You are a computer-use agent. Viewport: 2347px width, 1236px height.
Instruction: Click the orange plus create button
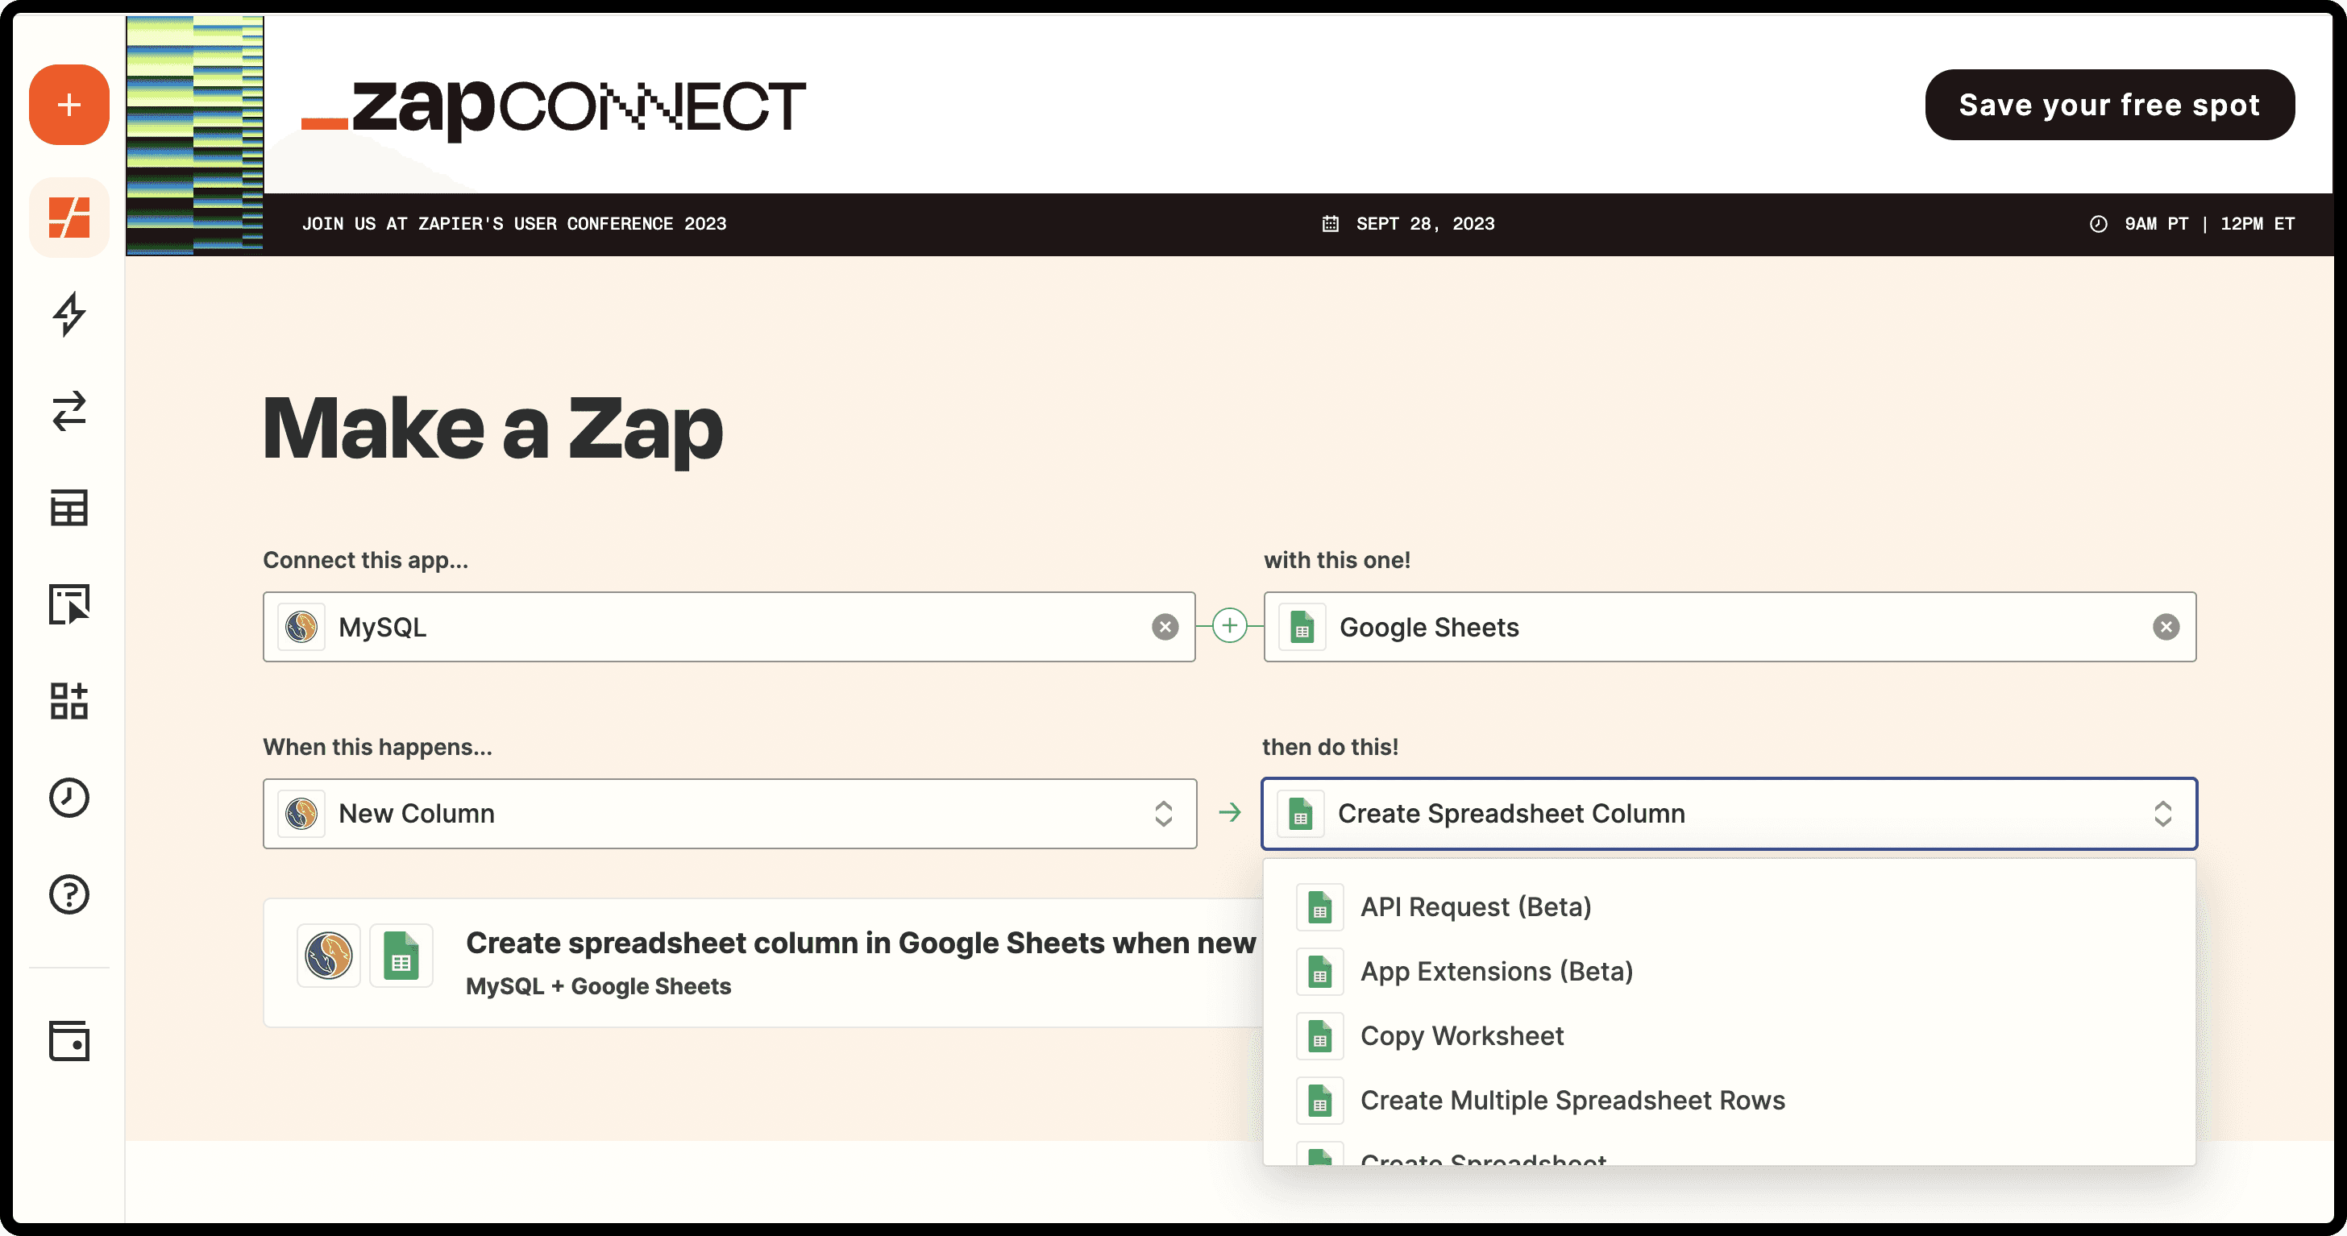(69, 105)
